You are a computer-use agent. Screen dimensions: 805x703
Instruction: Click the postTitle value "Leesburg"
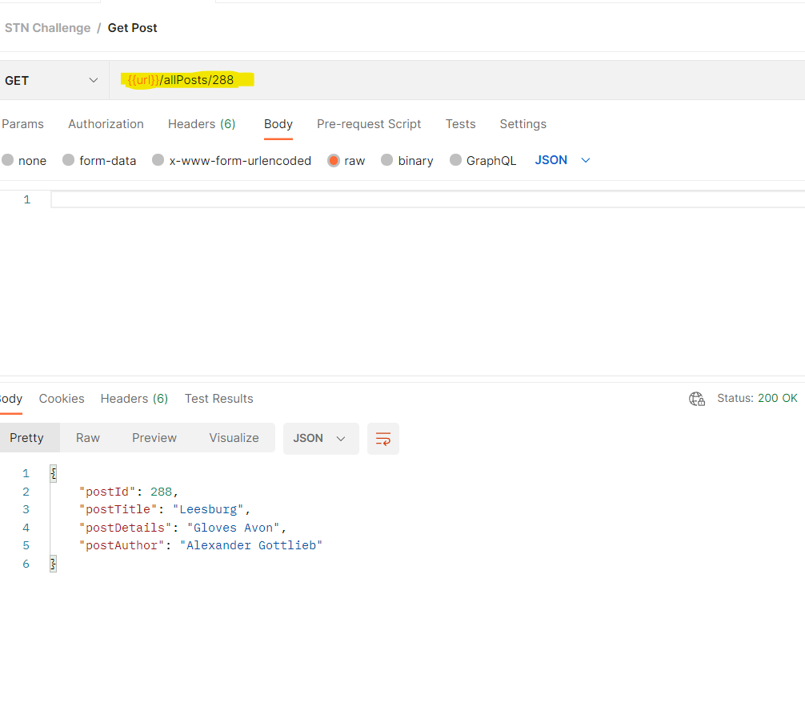tap(208, 509)
